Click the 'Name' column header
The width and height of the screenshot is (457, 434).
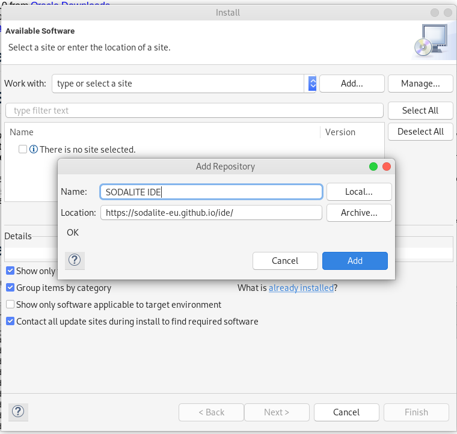pyautogui.click(x=22, y=132)
